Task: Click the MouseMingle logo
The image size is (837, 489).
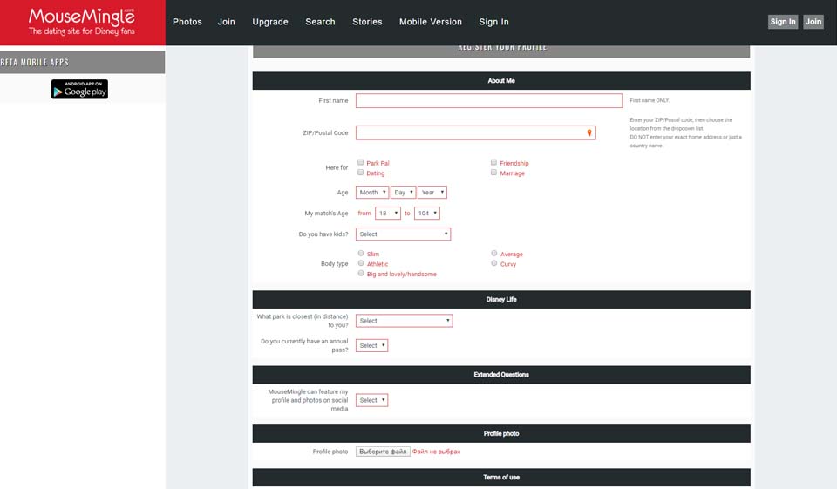Action: point(82,22)
